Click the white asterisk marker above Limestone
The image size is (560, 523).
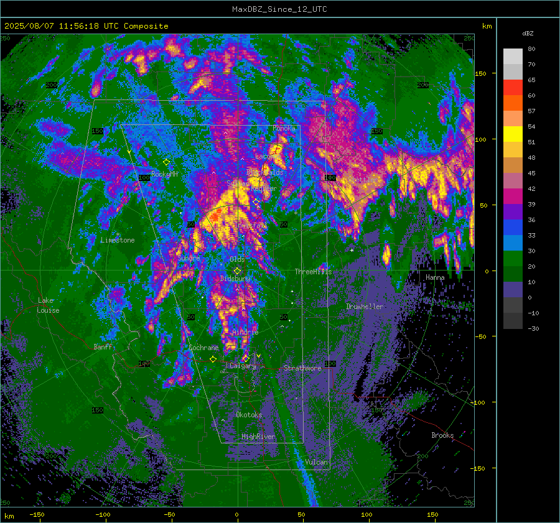[118, 234]
